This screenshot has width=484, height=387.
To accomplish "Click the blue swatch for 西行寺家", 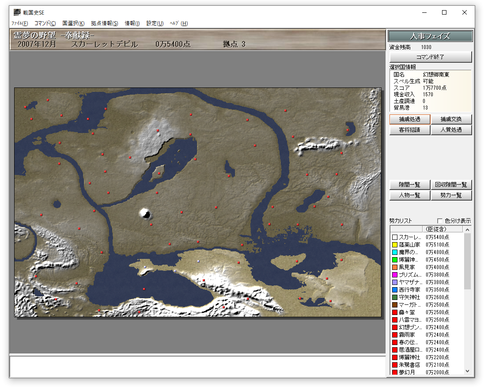I will (394, 290).
